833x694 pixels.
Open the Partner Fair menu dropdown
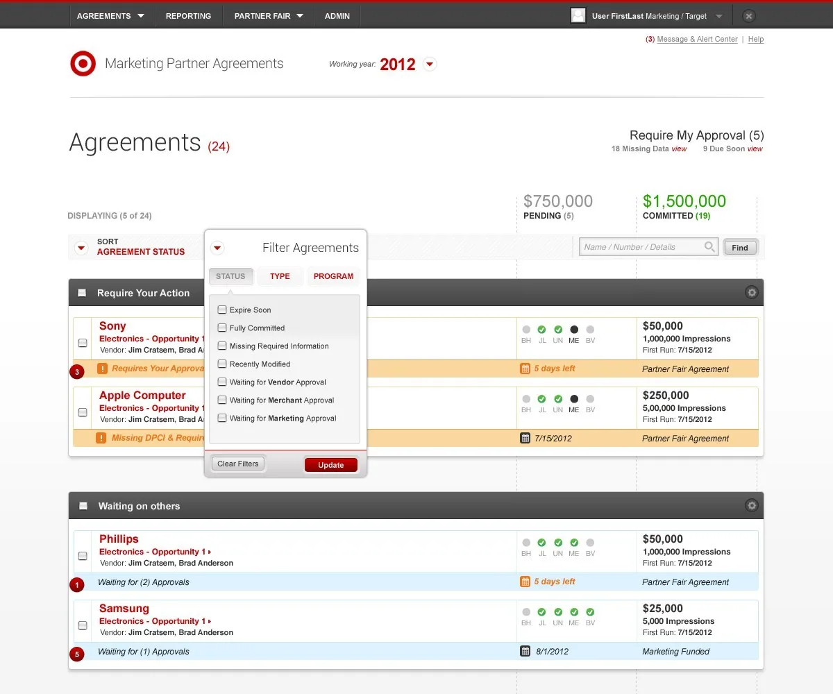300,16
